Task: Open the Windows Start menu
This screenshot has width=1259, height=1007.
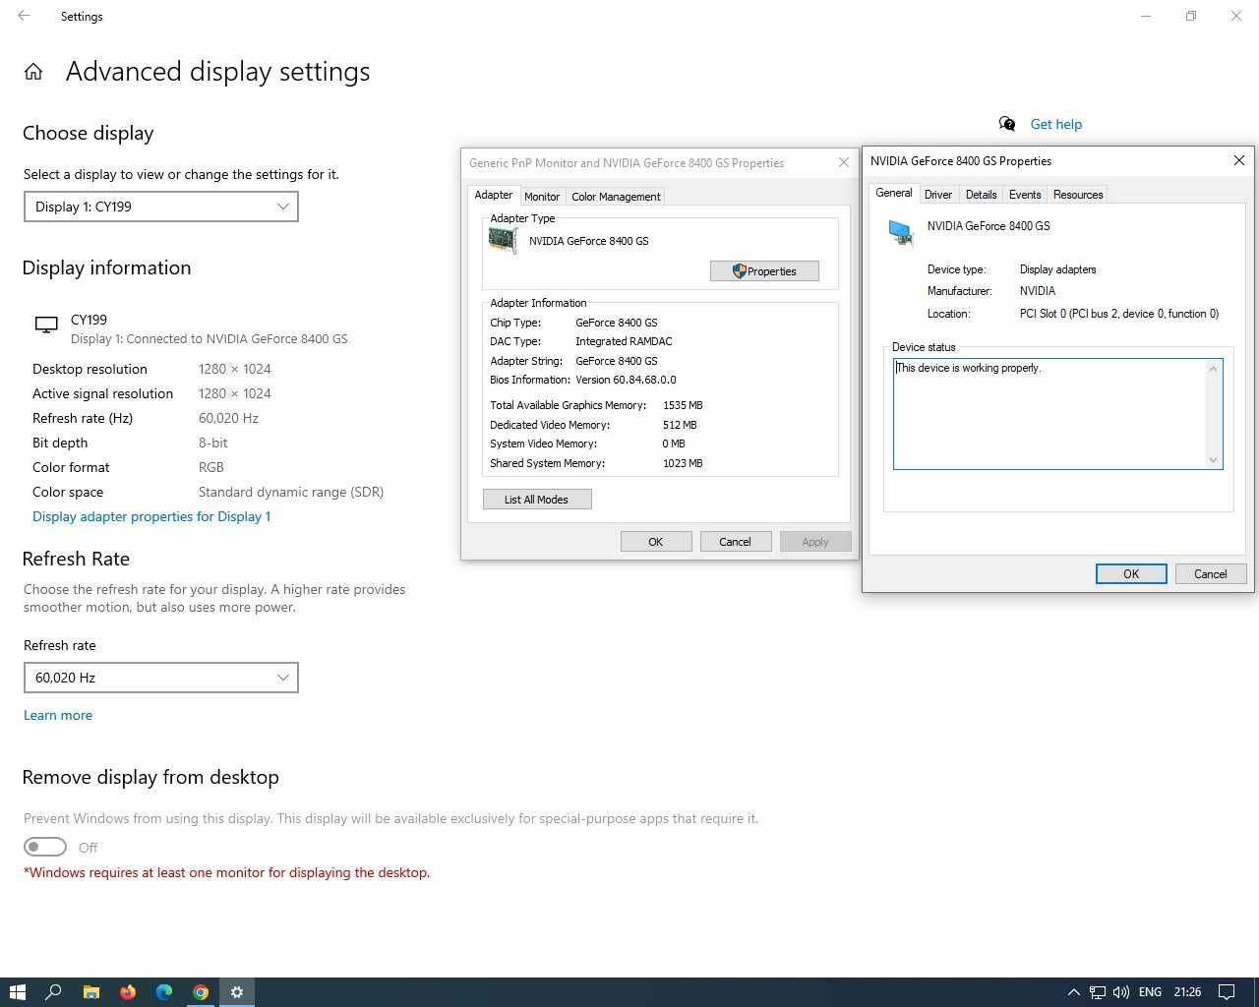Action: [17, 992]
